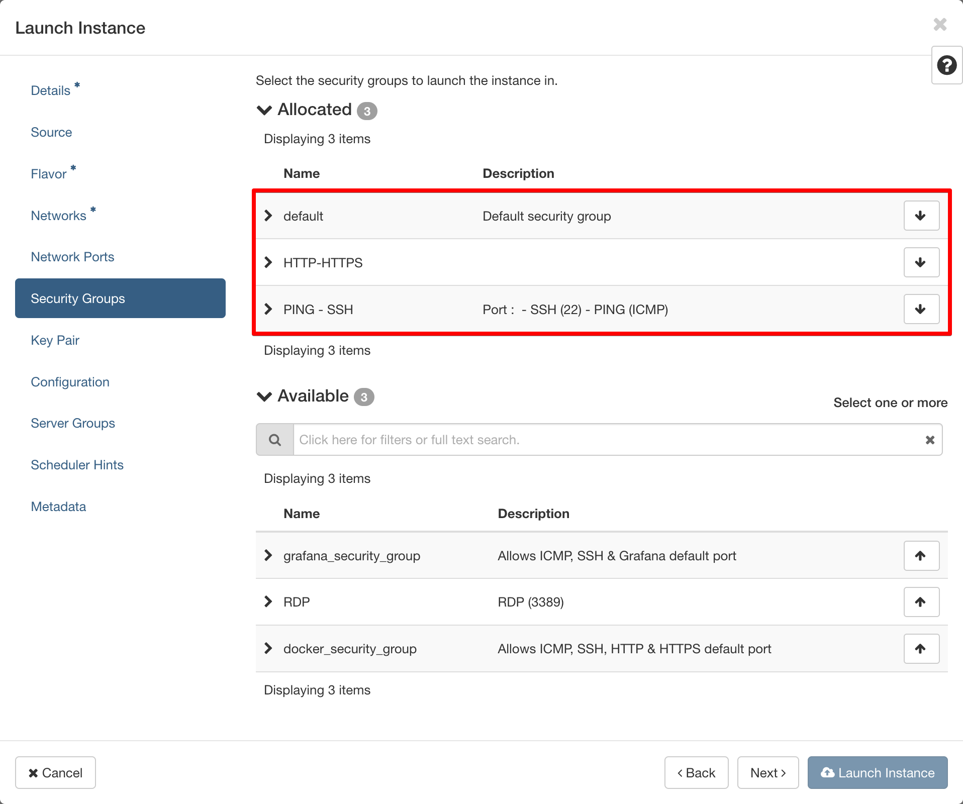963x804 pixels.
Task: Switch to the Key Pair step
Action: click(x=55, y=340)
